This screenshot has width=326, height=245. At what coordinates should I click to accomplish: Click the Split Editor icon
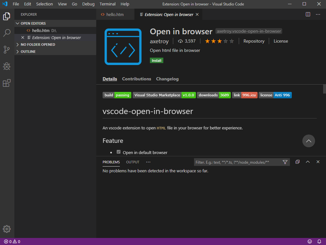click(x=308, y=14)
